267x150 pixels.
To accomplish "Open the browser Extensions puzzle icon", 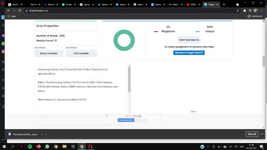I will click(245, 11).
